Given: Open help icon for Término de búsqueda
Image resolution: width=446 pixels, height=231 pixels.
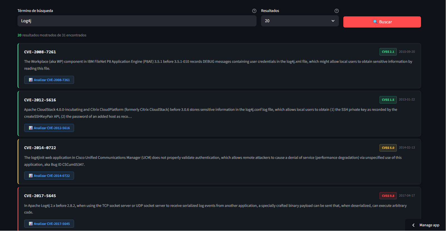Looking at the screenshot, I should click(x=254, y=11).
